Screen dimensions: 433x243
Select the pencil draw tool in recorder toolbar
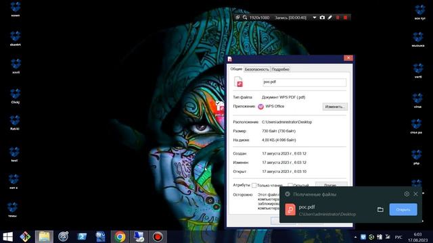tap(329, 18)
